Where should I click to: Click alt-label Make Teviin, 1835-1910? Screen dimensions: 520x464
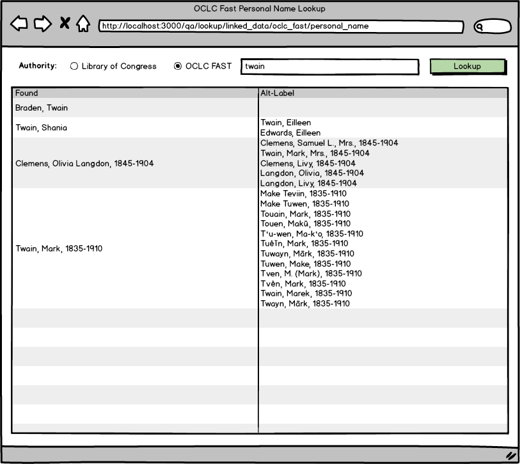[303, 193]
